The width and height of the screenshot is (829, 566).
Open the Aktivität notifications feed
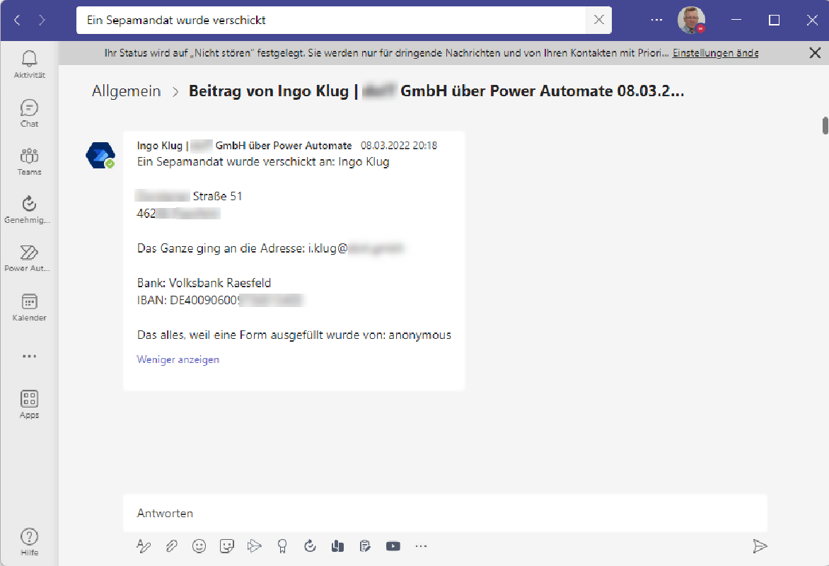coord(29,64)
